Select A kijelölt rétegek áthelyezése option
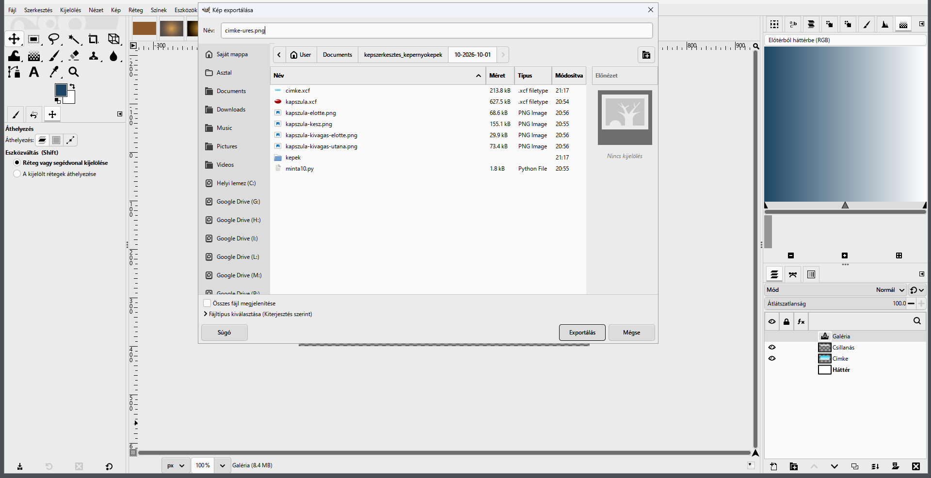 pos(17,174)
